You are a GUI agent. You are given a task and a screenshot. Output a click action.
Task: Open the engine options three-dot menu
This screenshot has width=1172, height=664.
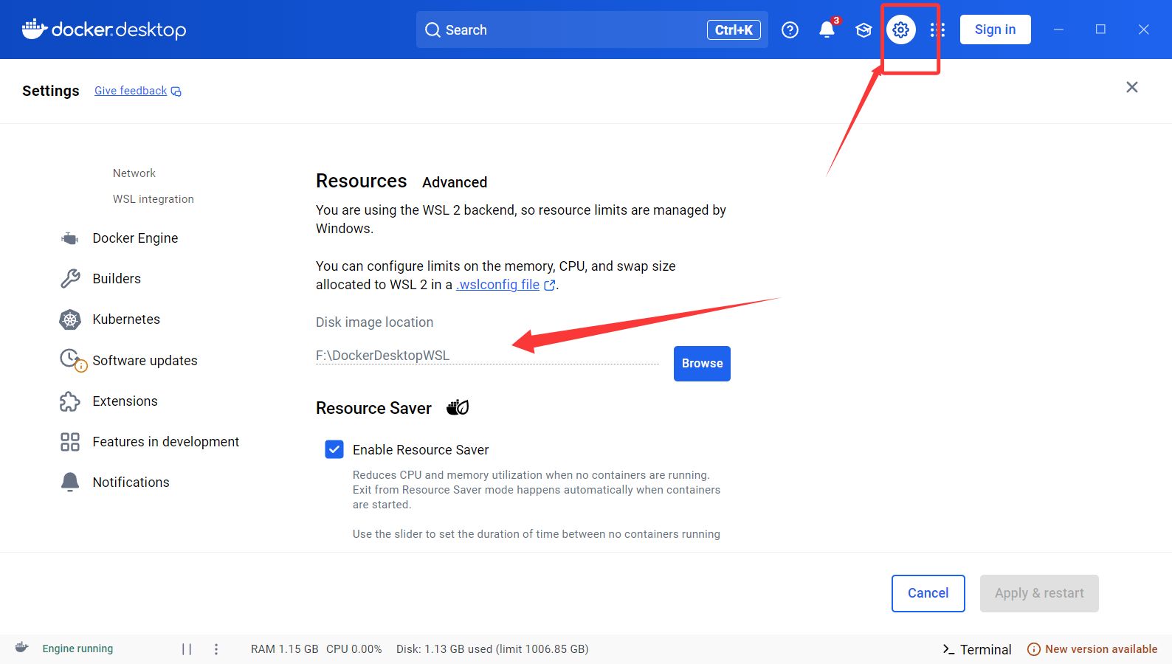[x=216, y=649]
